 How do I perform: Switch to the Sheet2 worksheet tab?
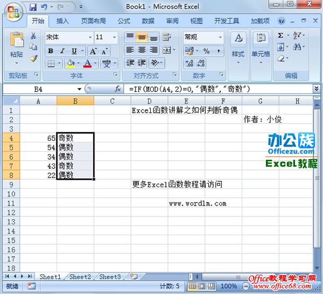click(80, 277)
